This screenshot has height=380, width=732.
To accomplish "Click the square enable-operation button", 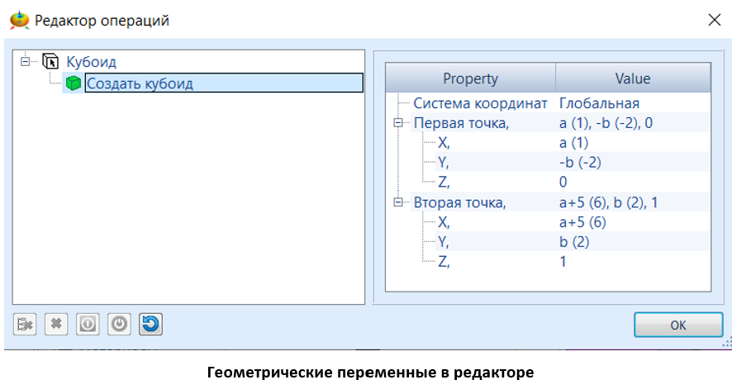I will click(x=88, y=324).
